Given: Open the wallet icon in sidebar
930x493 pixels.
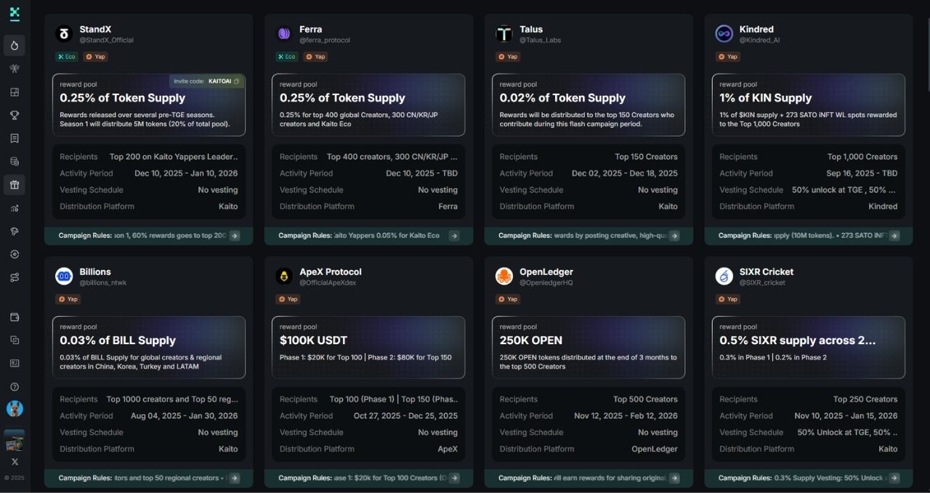Looking at the screenshot, I should coord(15,317).
